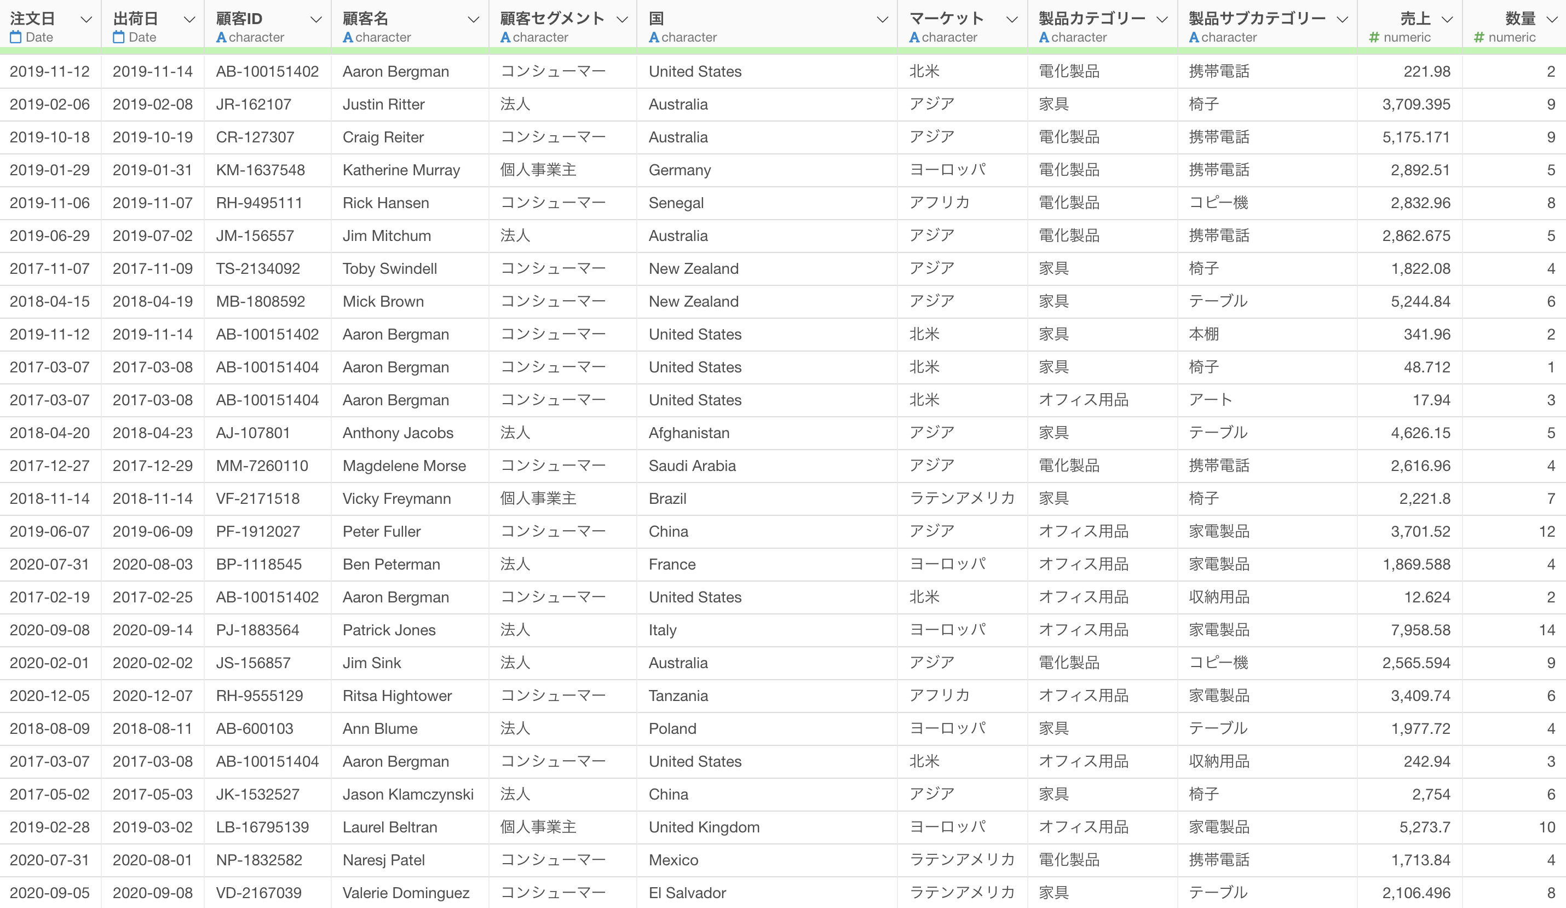The image size is (1566, 908).
Task: Select the ship date cell 2020-09-14
Action: [x=153, y=630]
